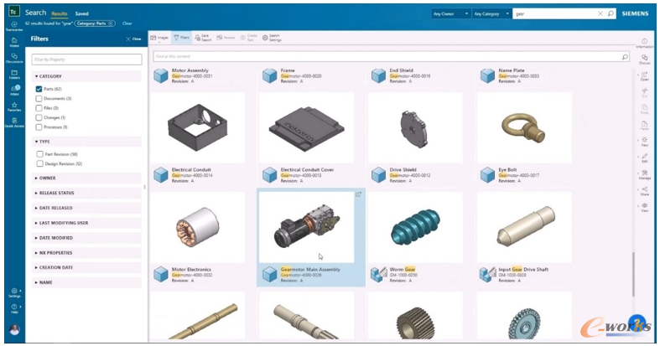This screenshot has height=346, width=660.
Task: Click Clear next to the category chip
Action: (127, 23)
